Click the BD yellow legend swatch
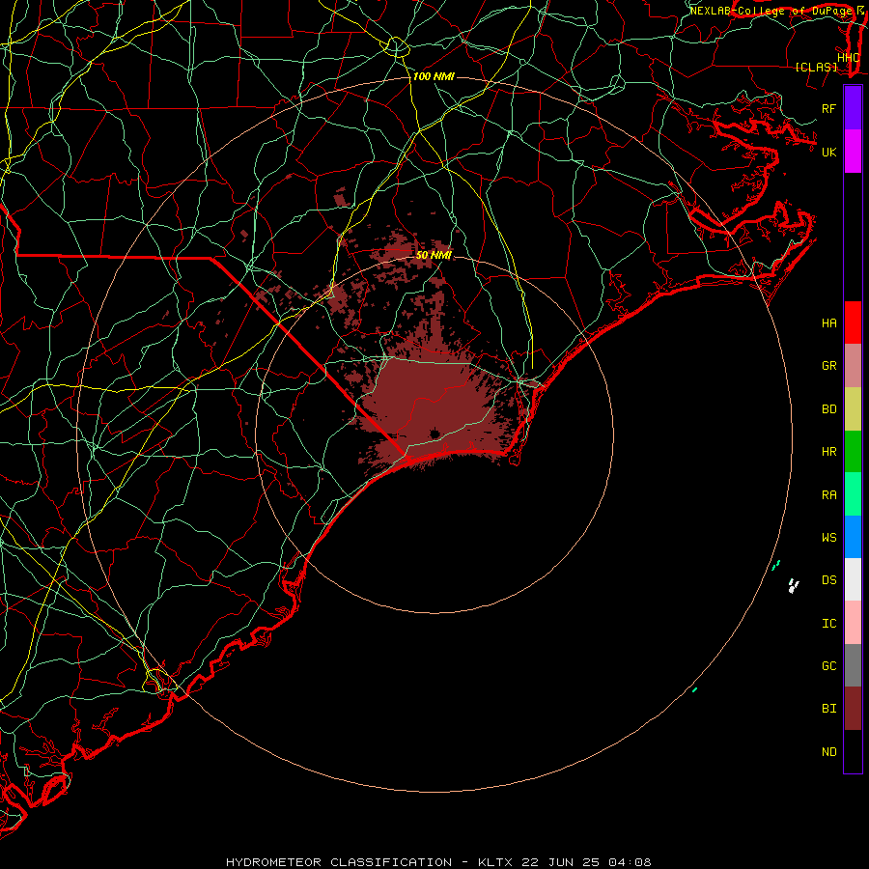 click(853, 409)
